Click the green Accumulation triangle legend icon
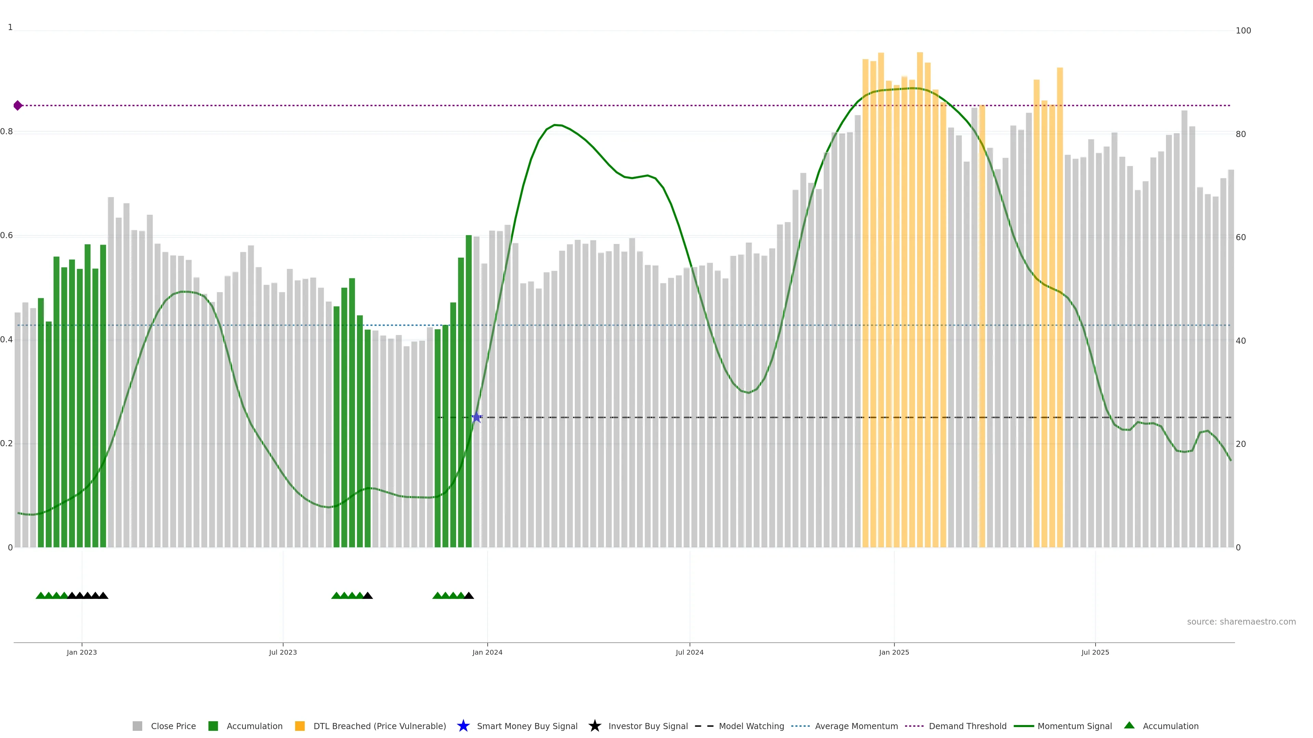The width and height of the screenshot is (1313, 738). point(1129,725)
